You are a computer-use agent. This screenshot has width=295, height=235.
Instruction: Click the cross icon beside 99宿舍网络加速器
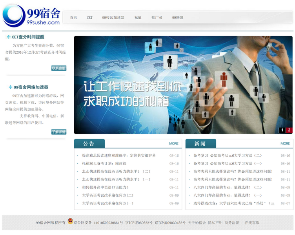(9, 87)
